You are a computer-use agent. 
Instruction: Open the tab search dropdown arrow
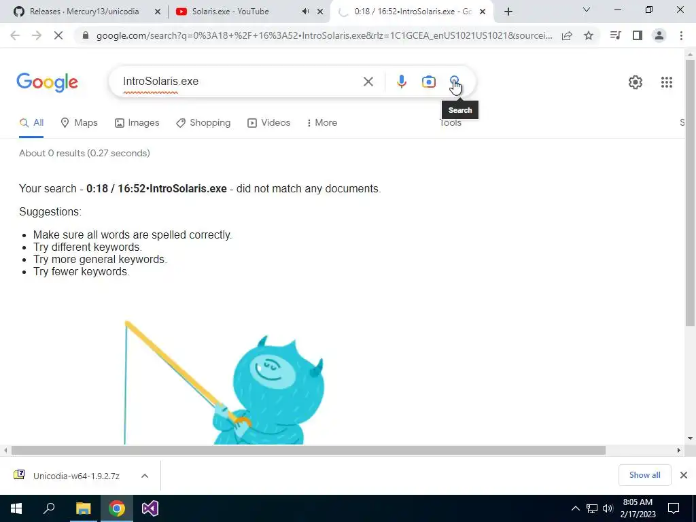(587, 10)
